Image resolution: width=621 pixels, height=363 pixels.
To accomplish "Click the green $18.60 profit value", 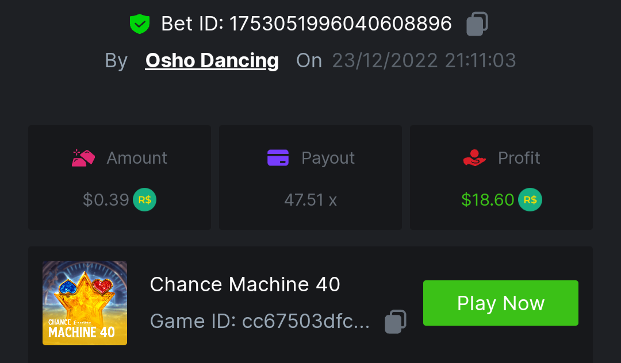I will click(488, 200).
